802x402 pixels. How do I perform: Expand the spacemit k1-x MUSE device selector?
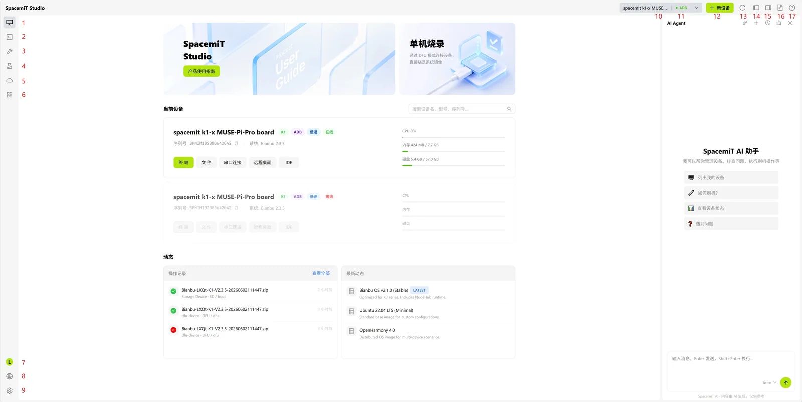coord(660,8)
